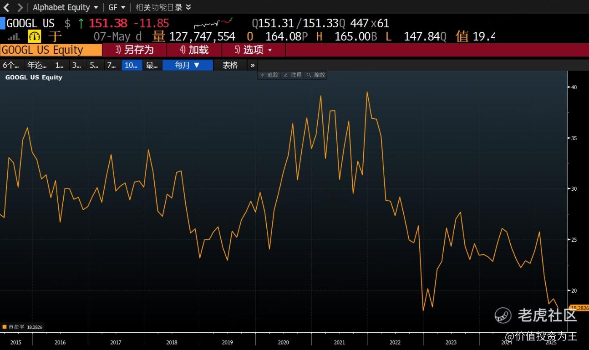Expand more options with the » chevron
Screen dimensions: 589x350
coord(253,65)
